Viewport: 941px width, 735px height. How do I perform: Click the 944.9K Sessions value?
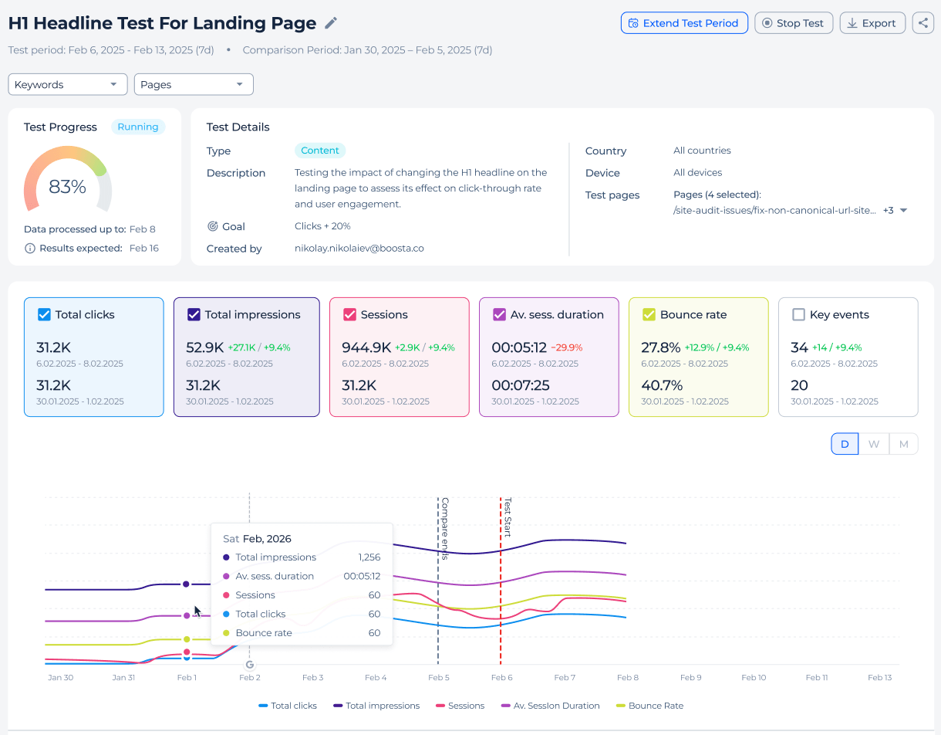(366, 347)
